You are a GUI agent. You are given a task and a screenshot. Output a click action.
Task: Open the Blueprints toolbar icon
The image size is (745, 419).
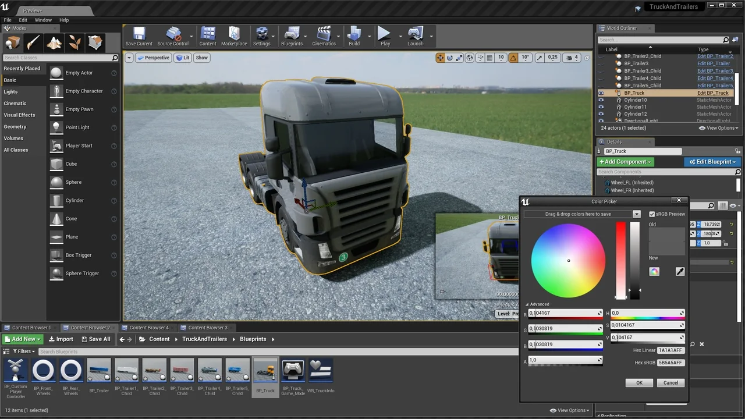[292, 36]
